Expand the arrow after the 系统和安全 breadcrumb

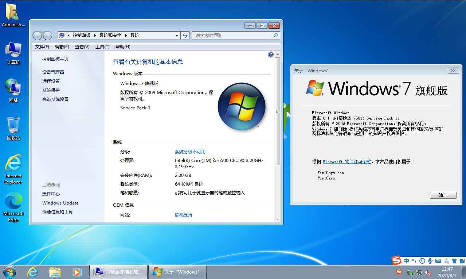126,35
